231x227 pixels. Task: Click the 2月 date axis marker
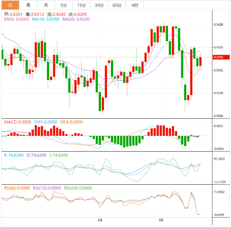point(100,220)
